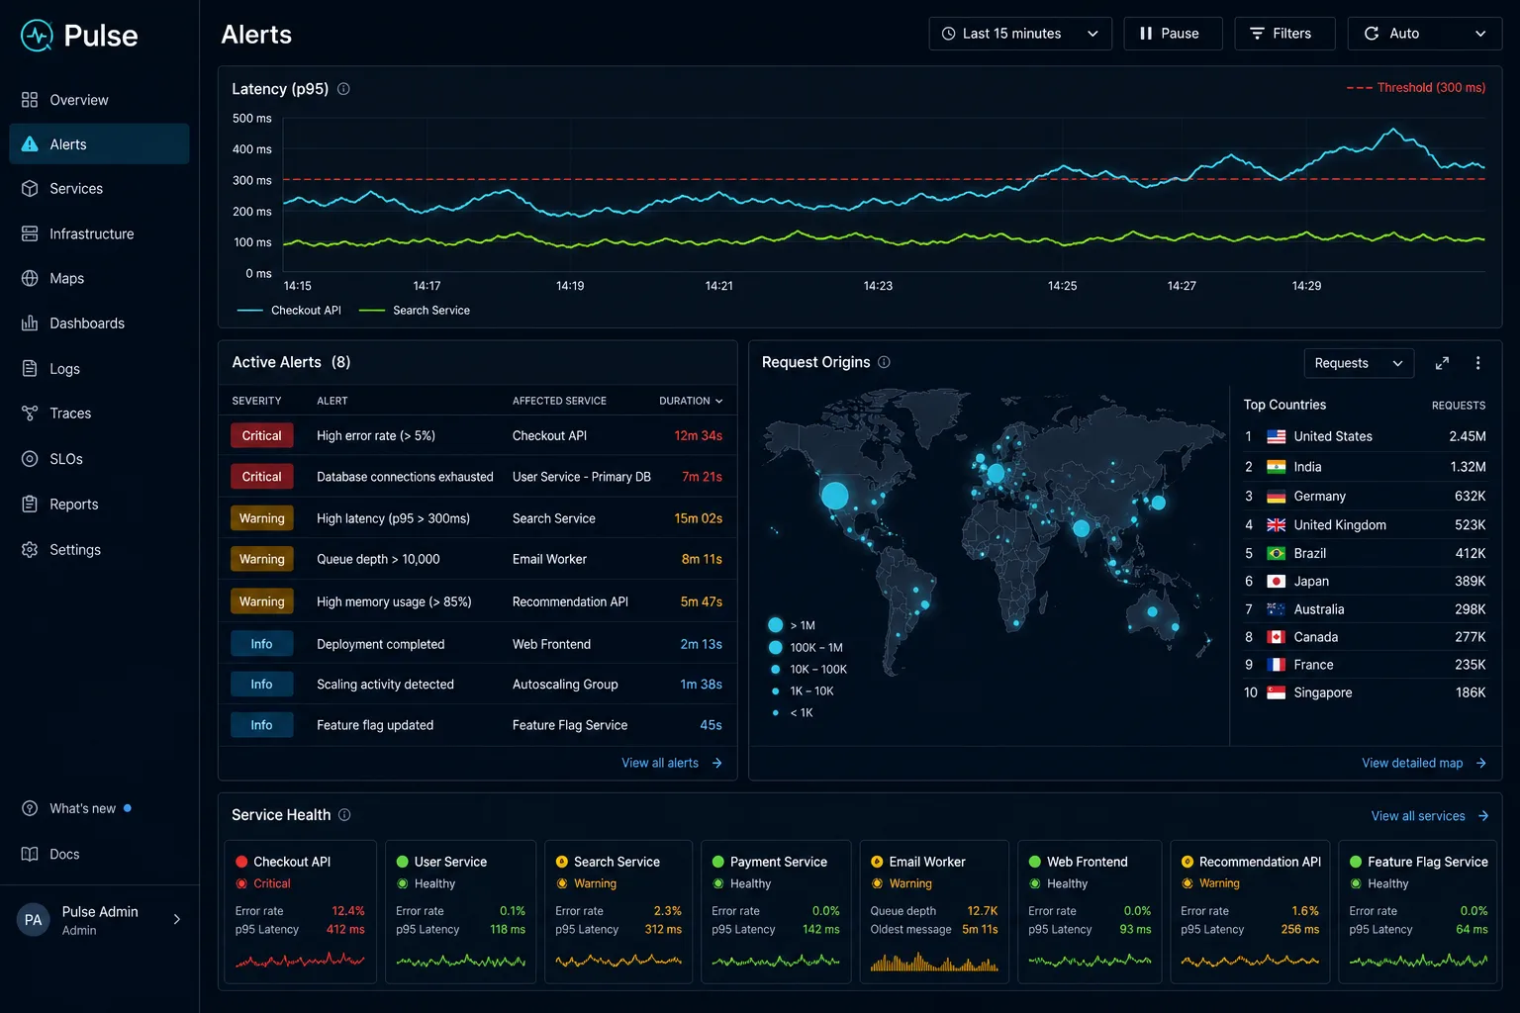
Task: Open the Request Origins more options menu
Action: pyautogui.click(x=1478, y=363)
